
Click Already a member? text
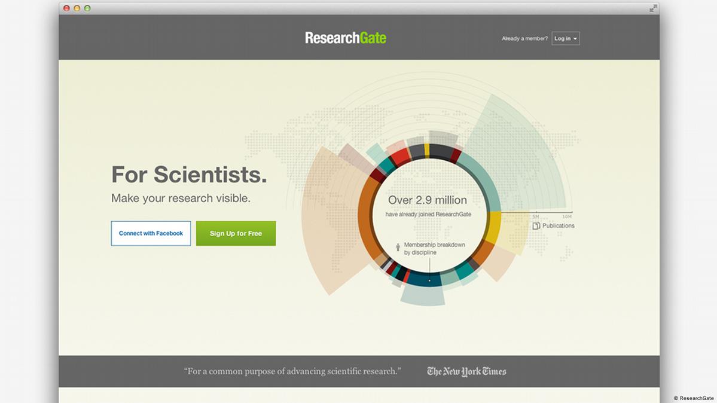(524, 38)
